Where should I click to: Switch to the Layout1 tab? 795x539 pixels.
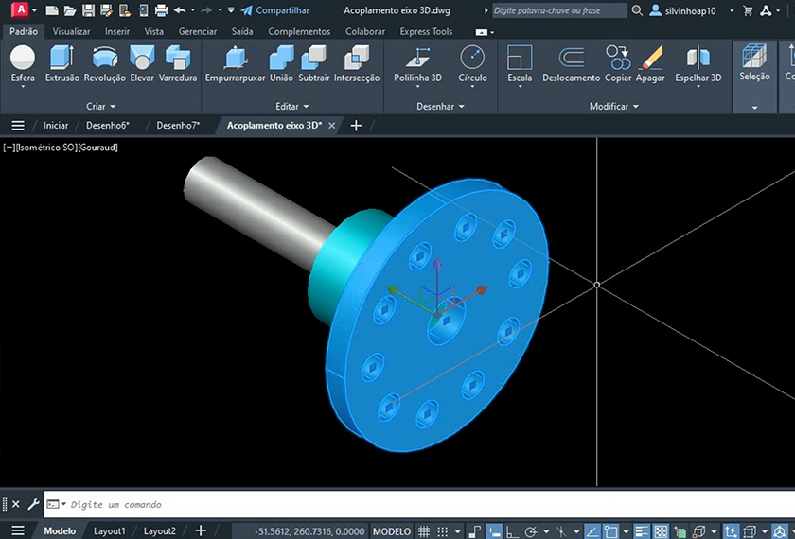click(109, 531)
